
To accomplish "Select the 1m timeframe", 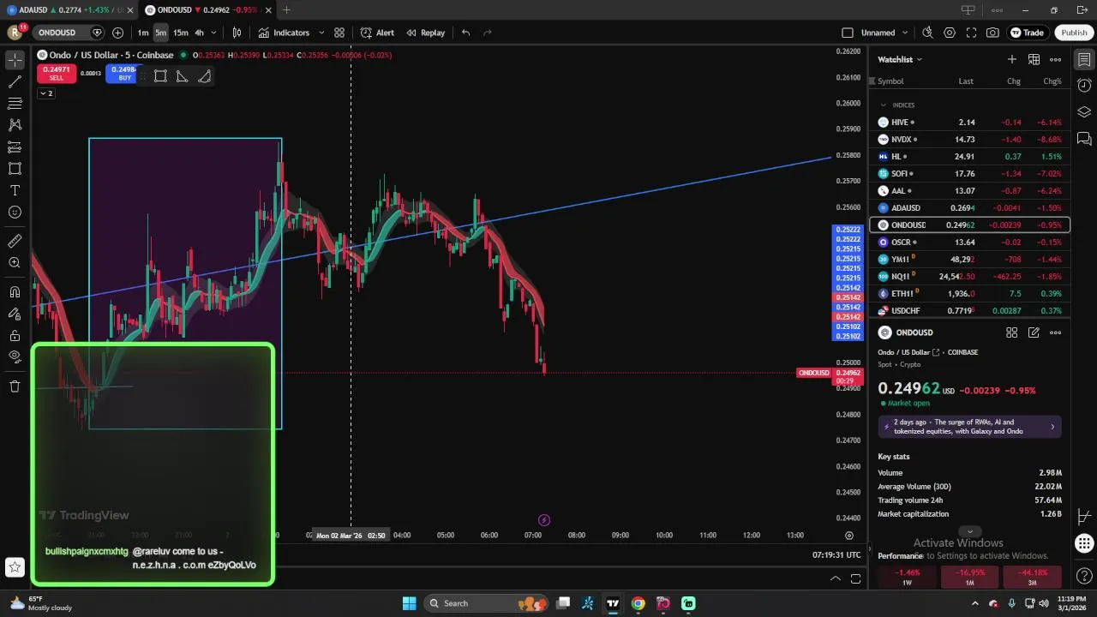I will point(143,33).
